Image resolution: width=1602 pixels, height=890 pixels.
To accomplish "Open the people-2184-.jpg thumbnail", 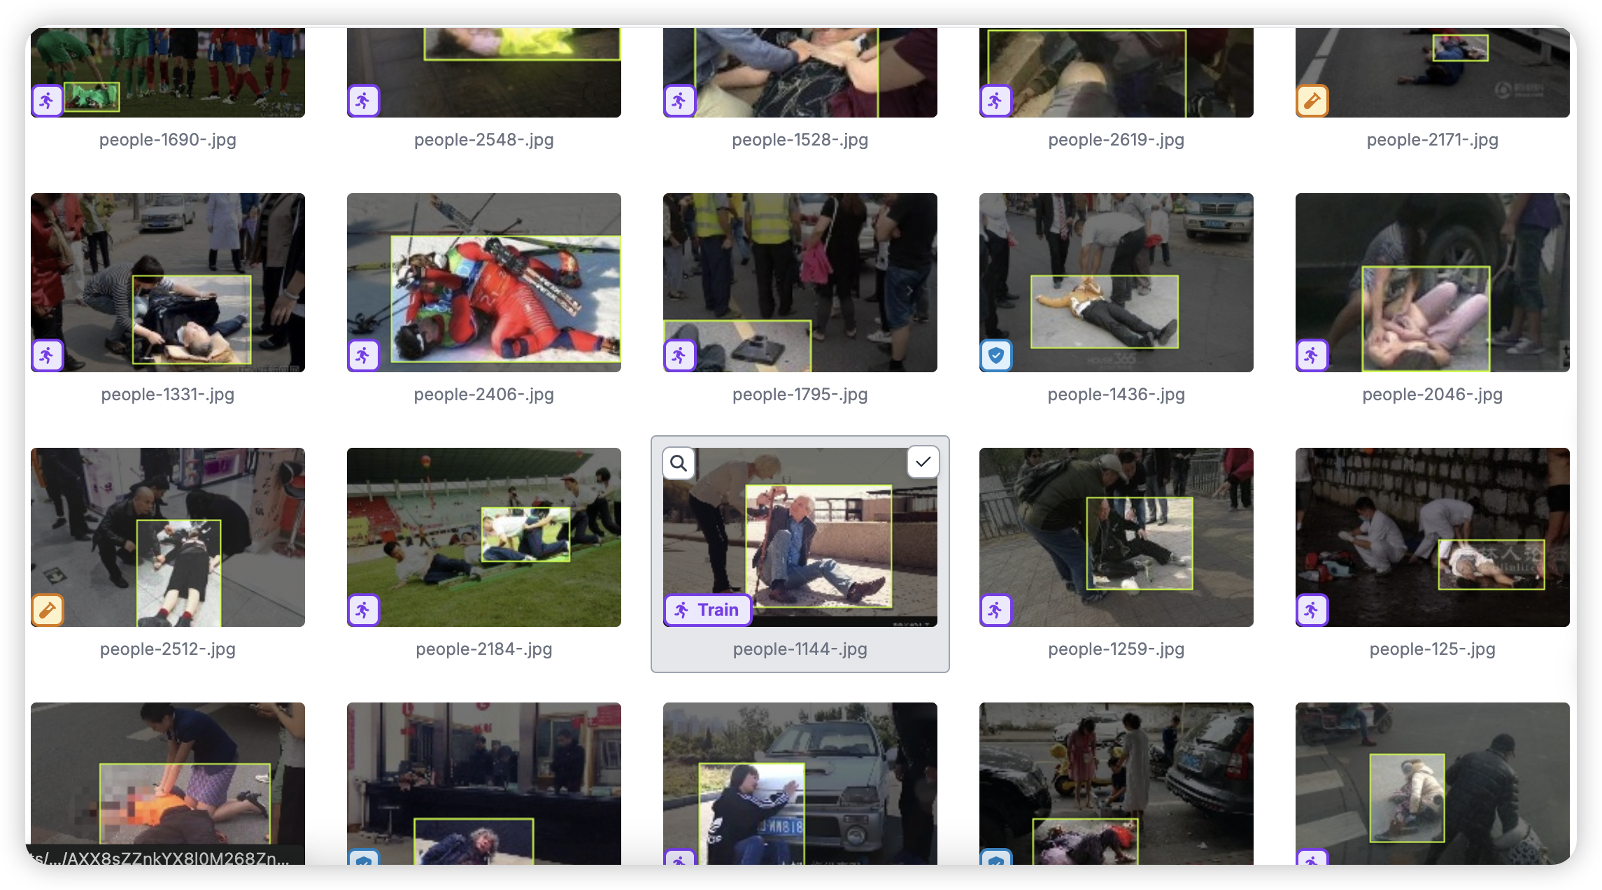I will pyautogui.click(x=484, y=537).
